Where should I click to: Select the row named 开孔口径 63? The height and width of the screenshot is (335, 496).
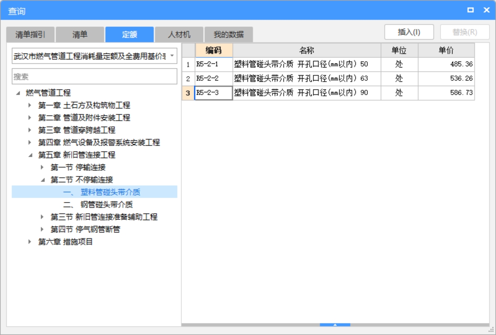307,79
